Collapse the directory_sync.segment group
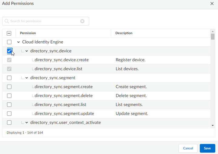 coord(27,78)
